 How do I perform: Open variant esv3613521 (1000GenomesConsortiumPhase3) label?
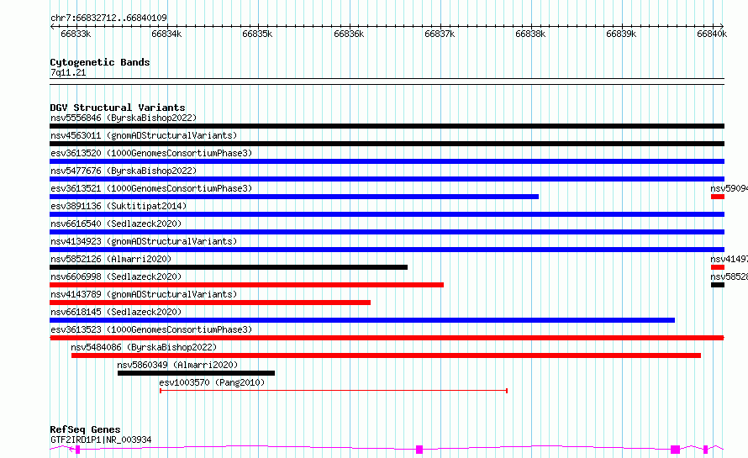[151, 188]
